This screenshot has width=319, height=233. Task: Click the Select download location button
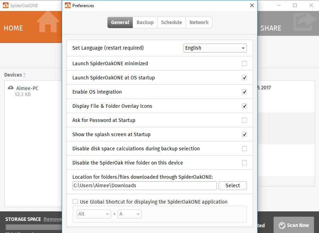click(233, 185)
